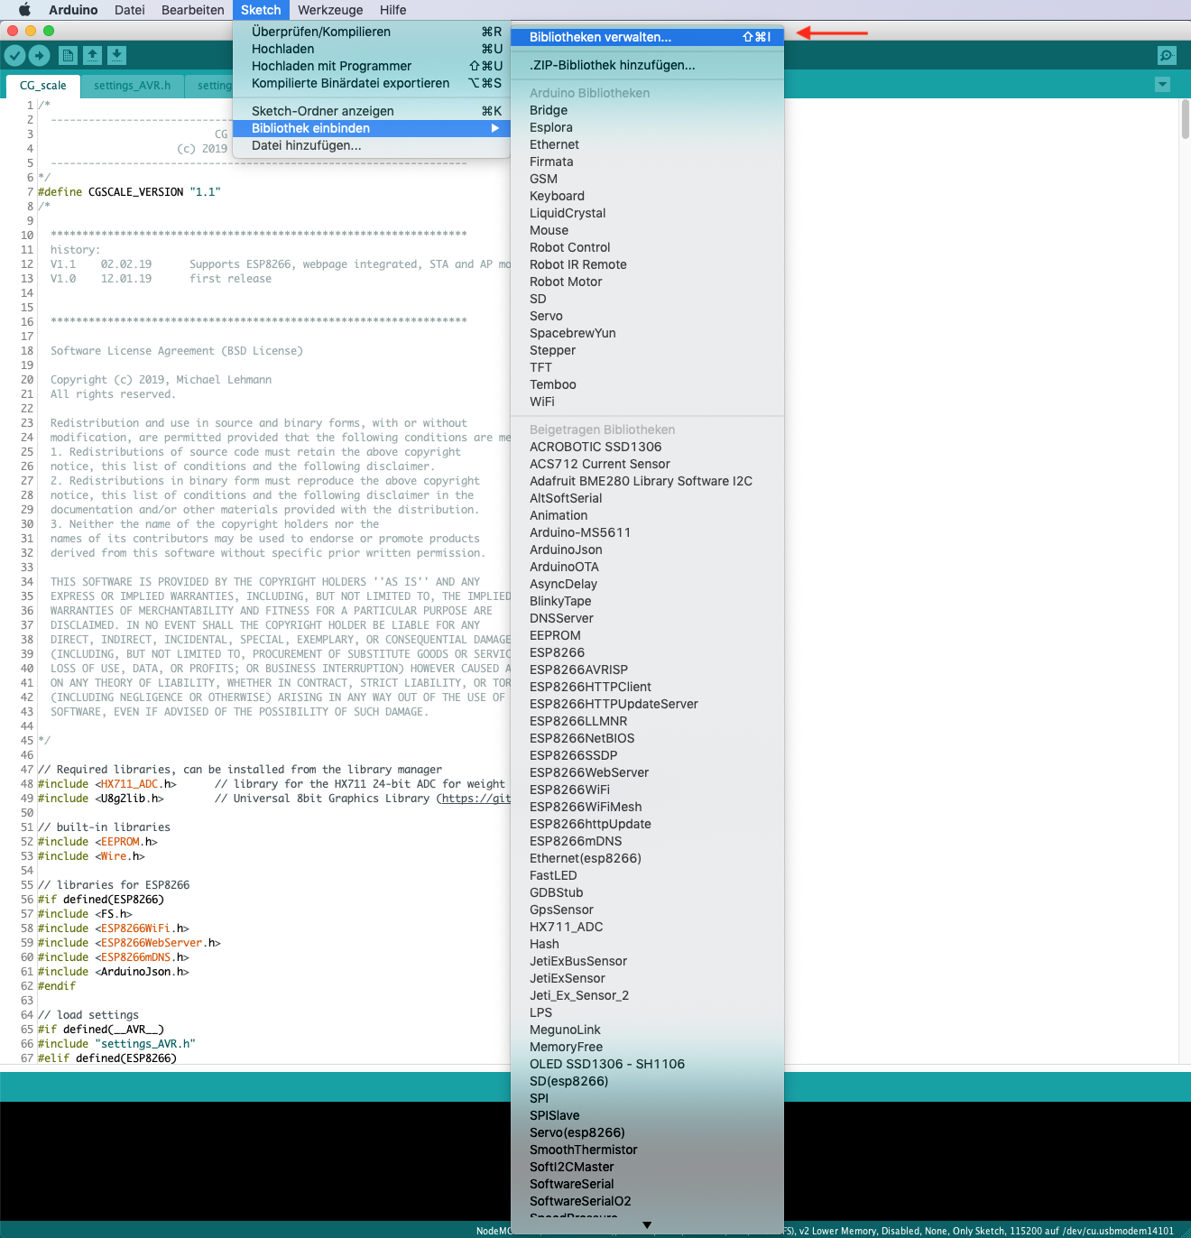Create a new sketch with the New icon
1191x1238 pixels.
[68, 56]
